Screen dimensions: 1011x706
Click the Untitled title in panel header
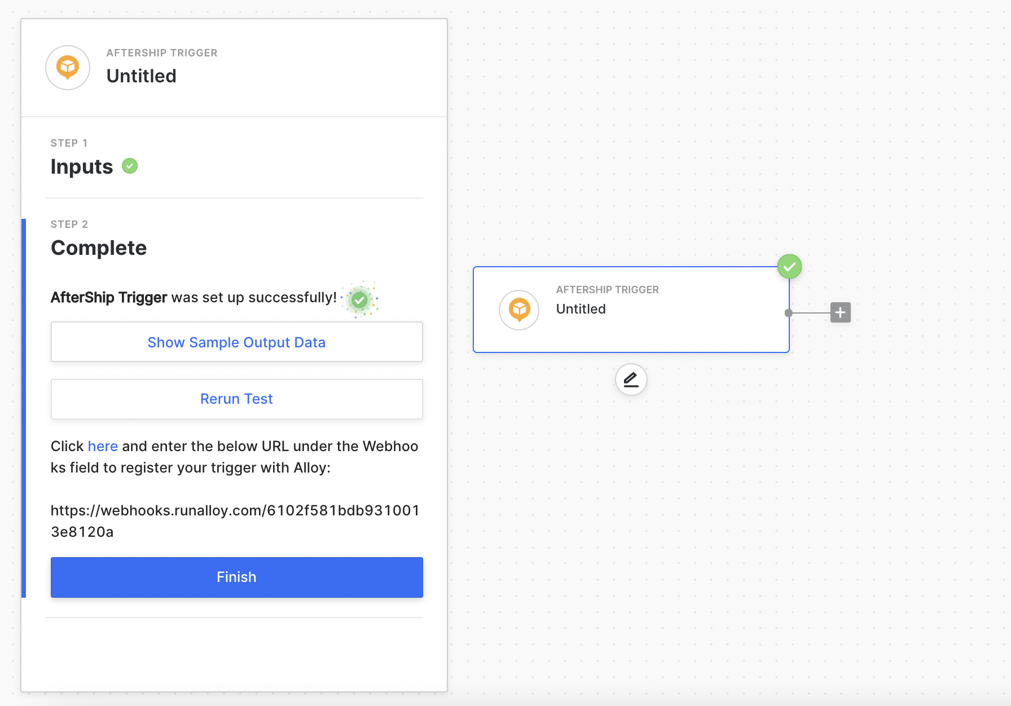tap(142, 76)
